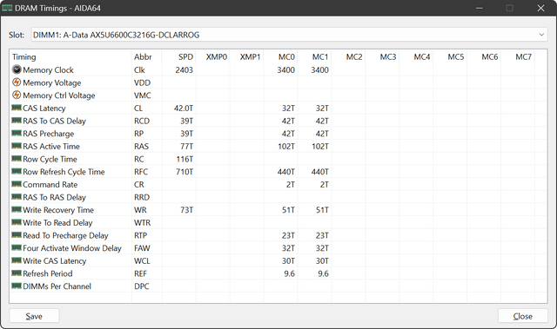Click the SPD Row Cycle Time value 116T
The width and height of the screenshot is (557, 329).
click(185, 159)
